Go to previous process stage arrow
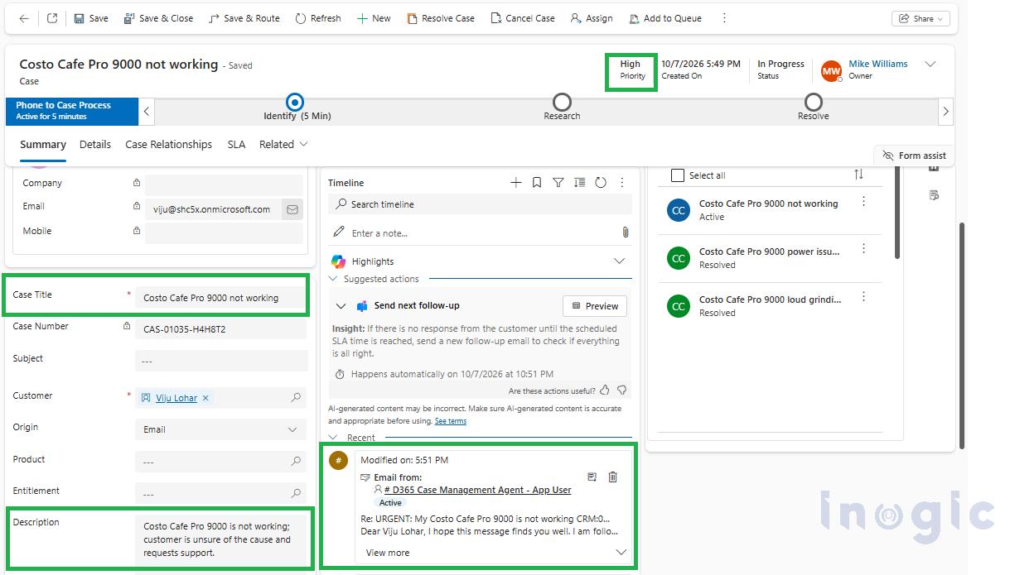 (x=147, y=111)
